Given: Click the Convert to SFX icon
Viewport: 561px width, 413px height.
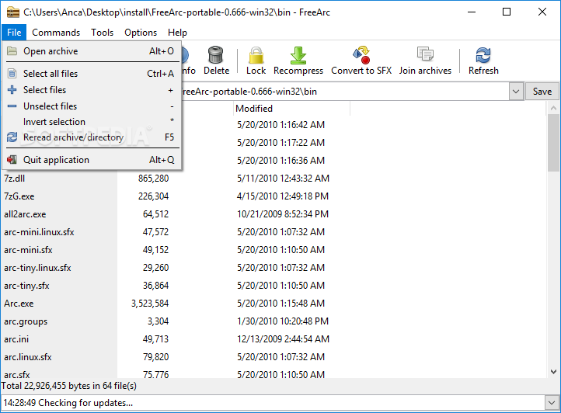Looking at the screenshot, I should 361,54.
